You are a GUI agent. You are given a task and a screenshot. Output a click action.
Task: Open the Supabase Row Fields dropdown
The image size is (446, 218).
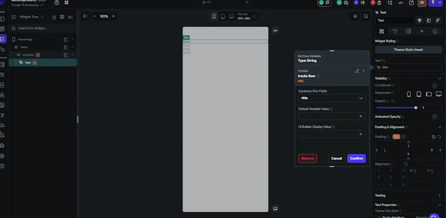point(332,98)
